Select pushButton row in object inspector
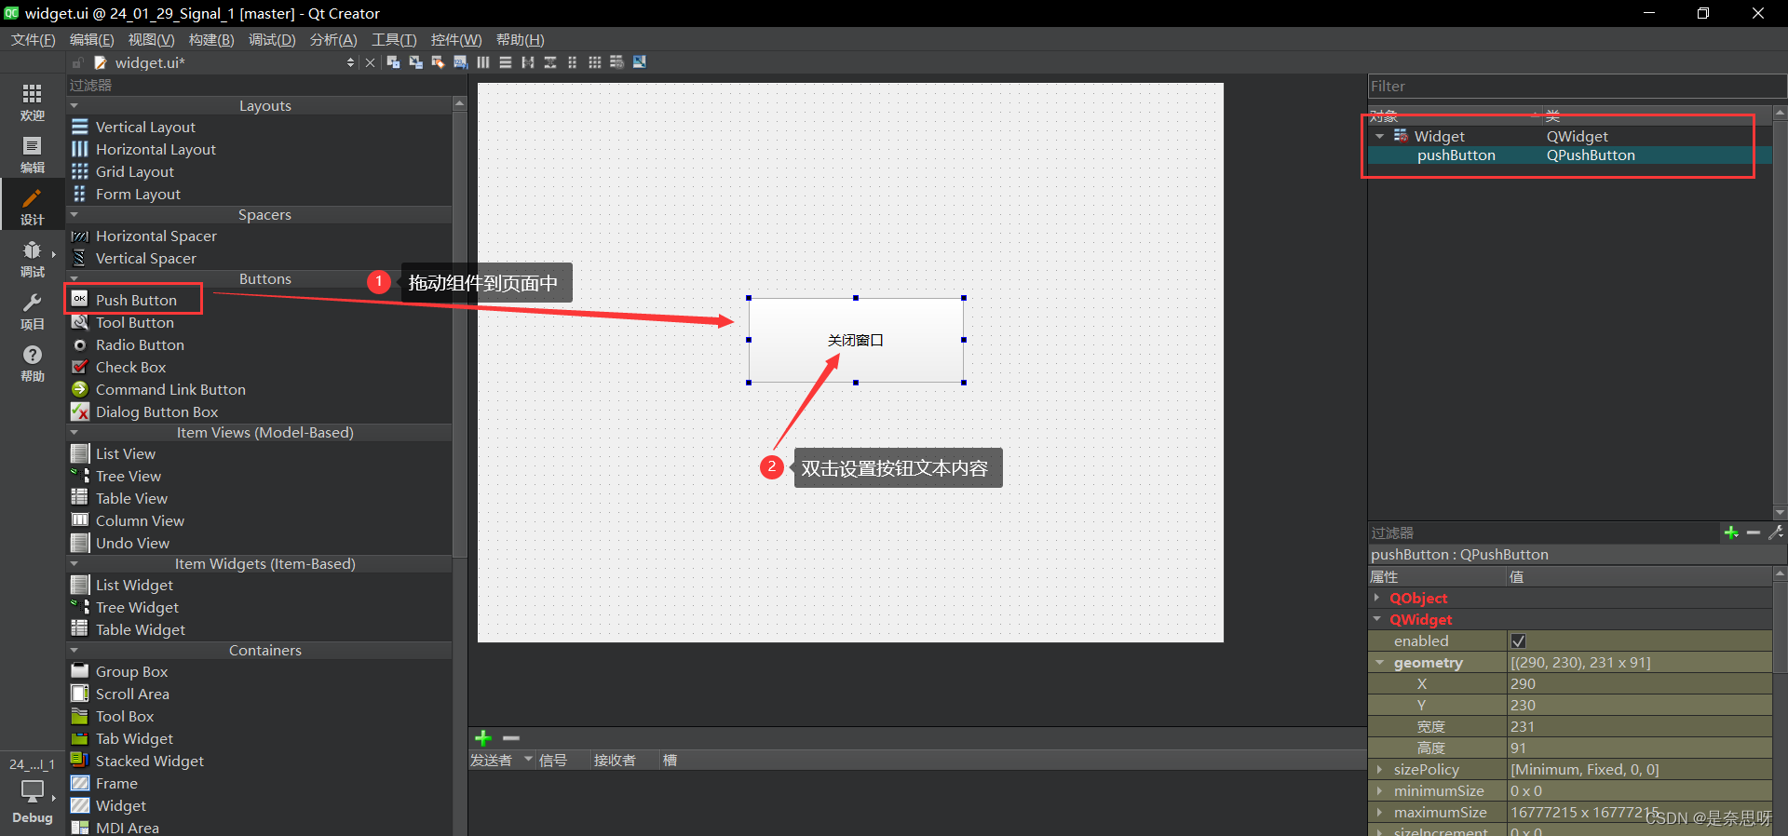 pyautogui.click(x=1569, y=155)
